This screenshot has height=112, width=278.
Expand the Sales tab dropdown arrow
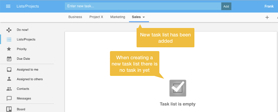[144, 17]
